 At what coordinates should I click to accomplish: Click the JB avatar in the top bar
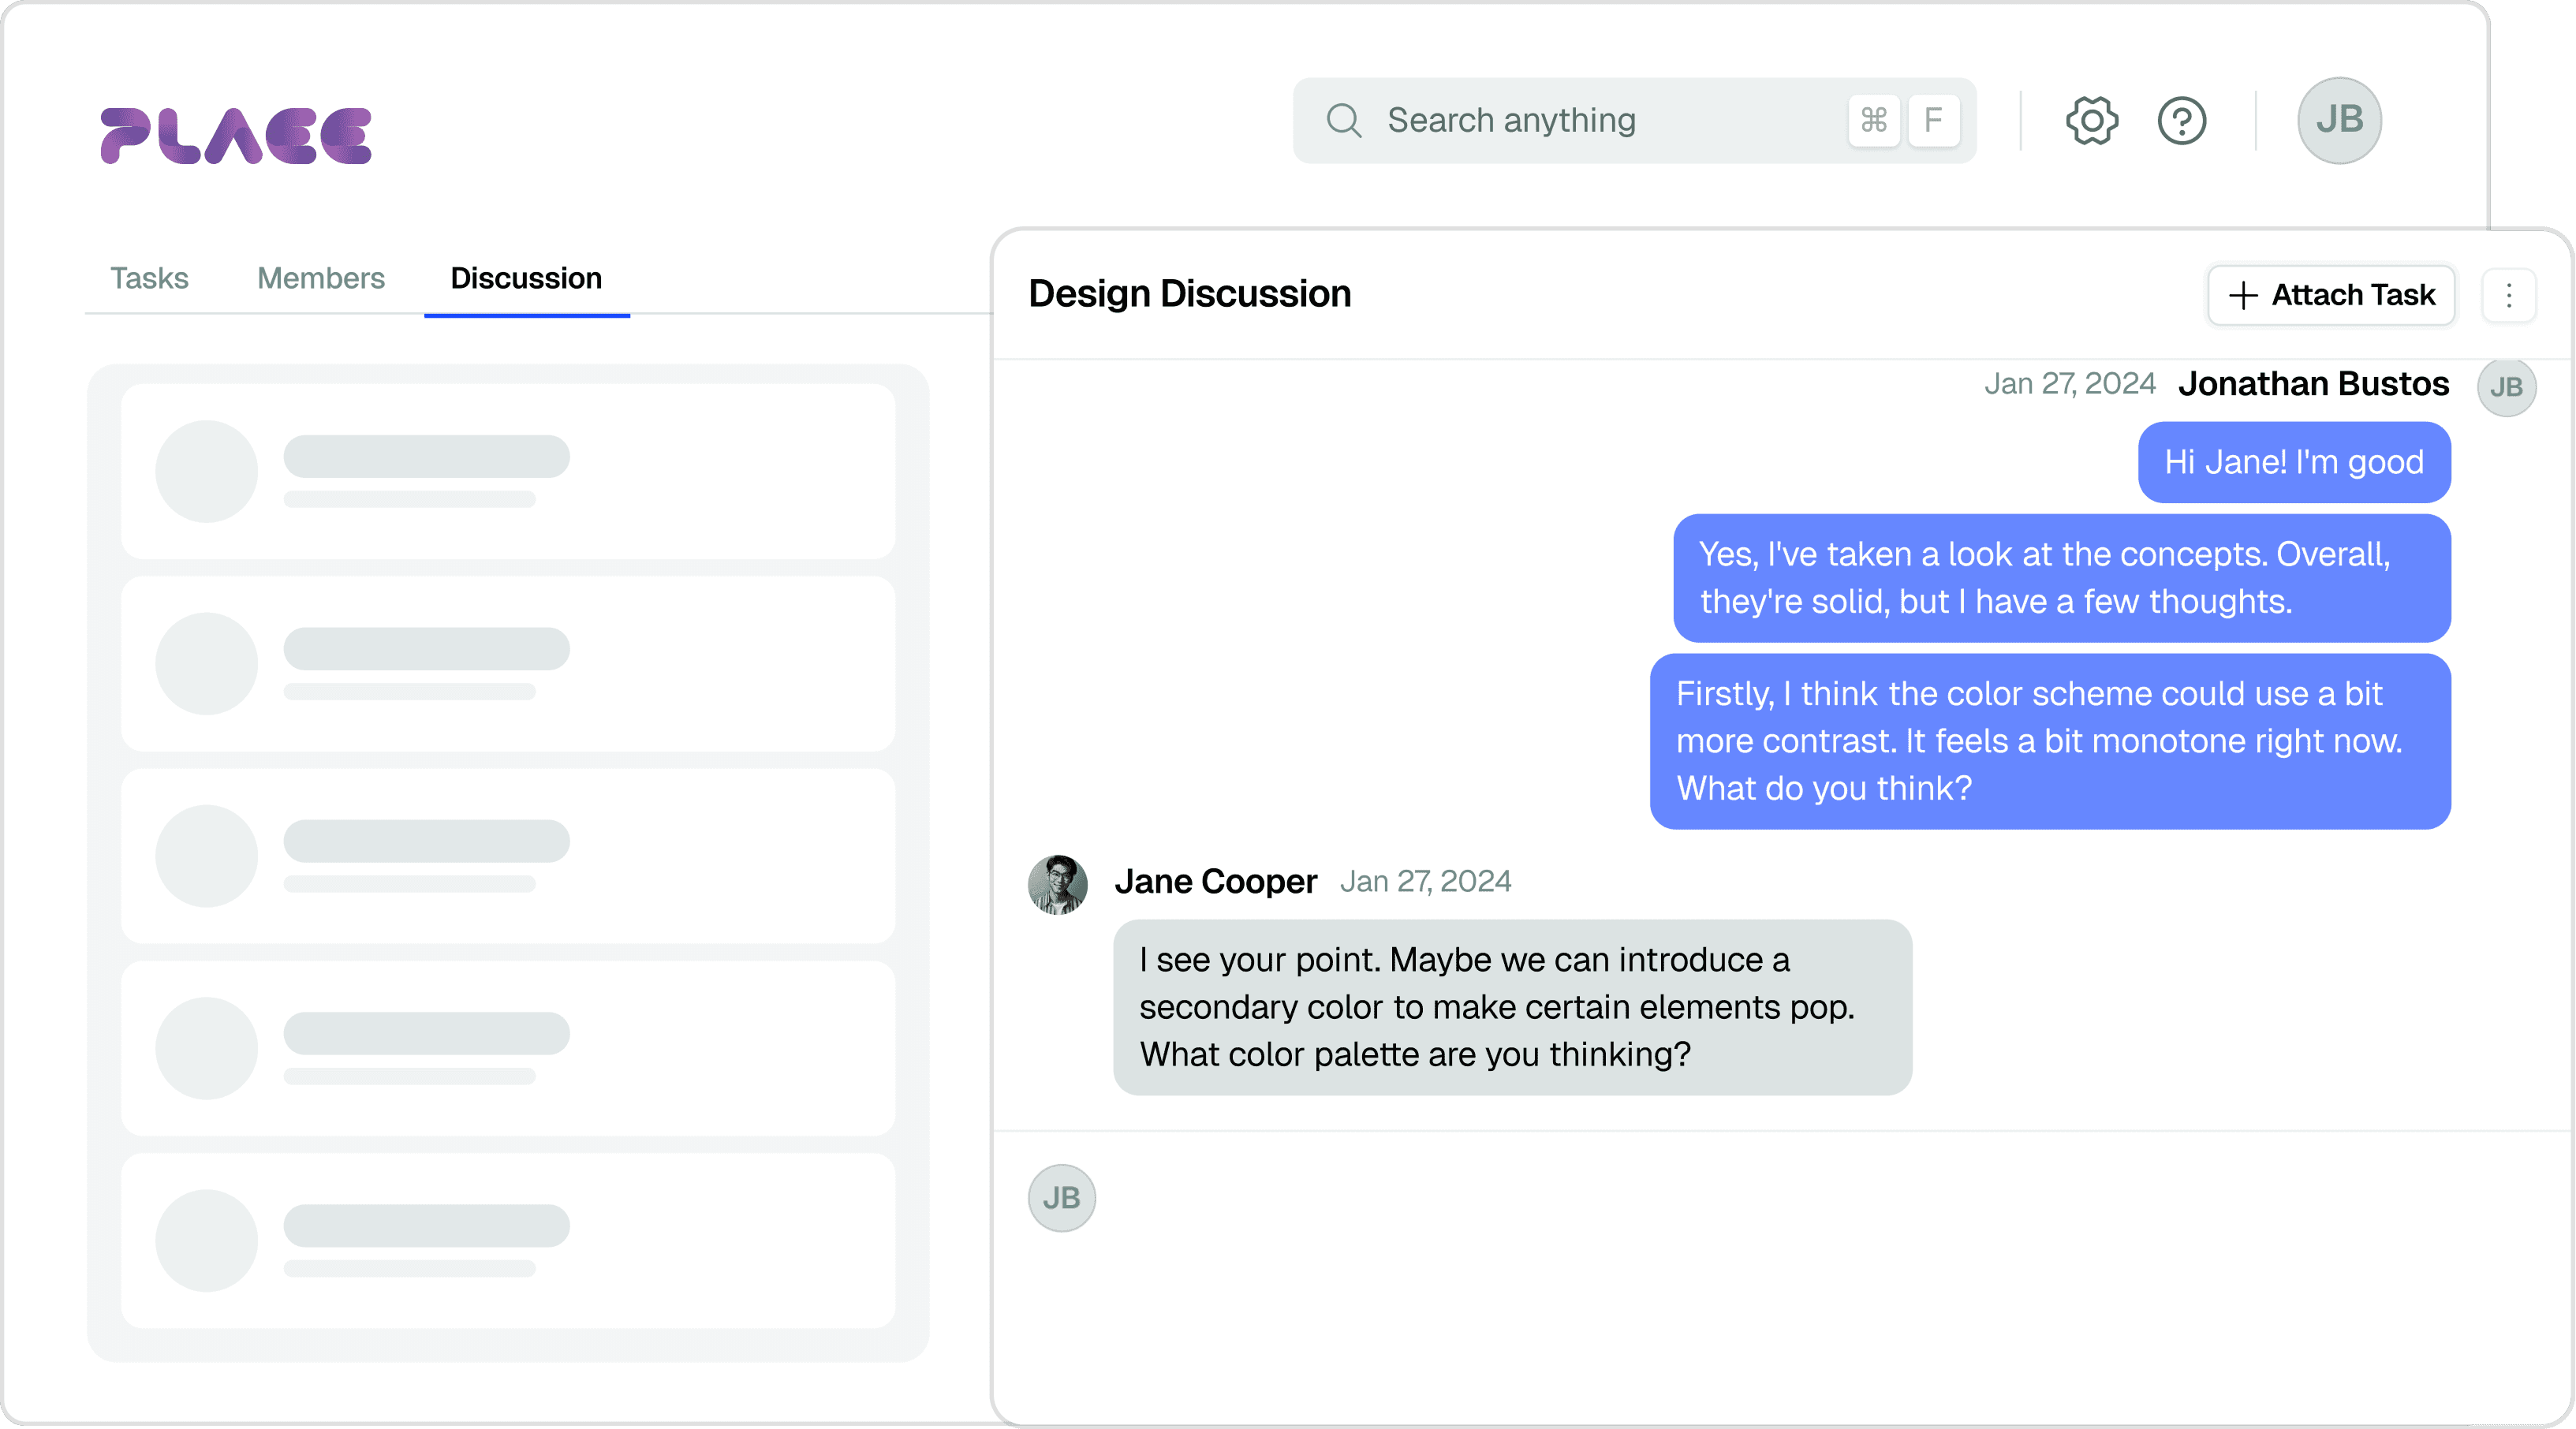click(x=2339, y=120)
